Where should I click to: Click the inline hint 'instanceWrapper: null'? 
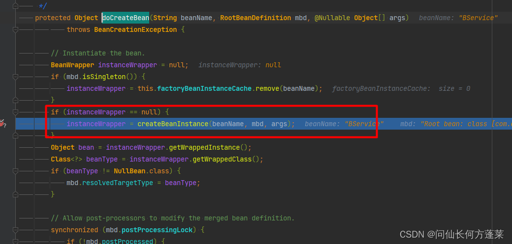(x=240, y=65)
